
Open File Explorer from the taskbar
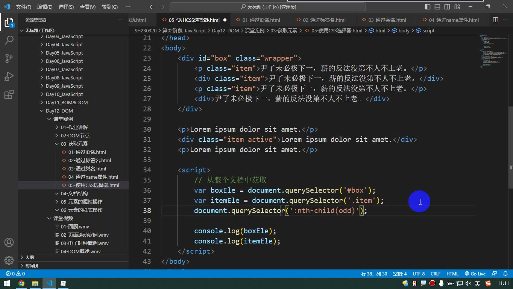point(35,283)
